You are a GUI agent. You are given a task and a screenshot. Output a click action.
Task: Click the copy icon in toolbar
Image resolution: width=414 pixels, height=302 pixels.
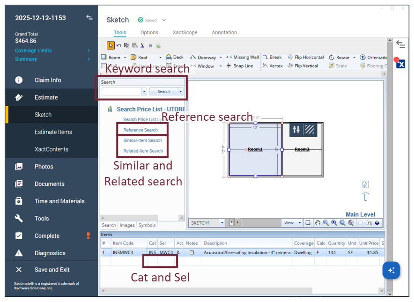tap(127, 46)
